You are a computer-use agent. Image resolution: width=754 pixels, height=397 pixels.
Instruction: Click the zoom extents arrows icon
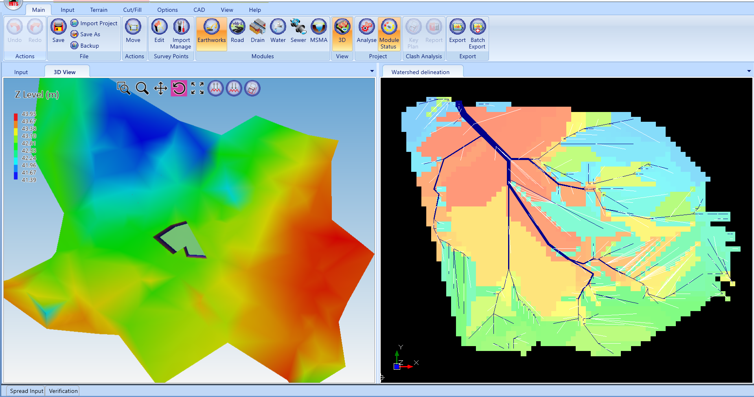click(x=197, y=88)
